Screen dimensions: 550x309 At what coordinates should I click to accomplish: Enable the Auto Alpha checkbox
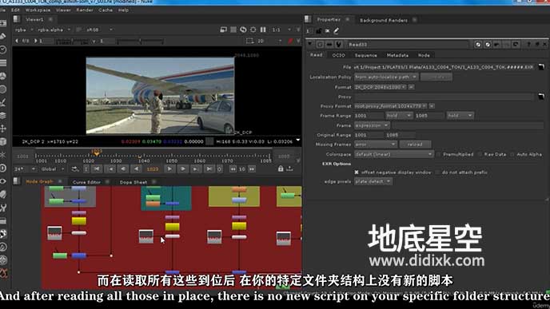512,154
